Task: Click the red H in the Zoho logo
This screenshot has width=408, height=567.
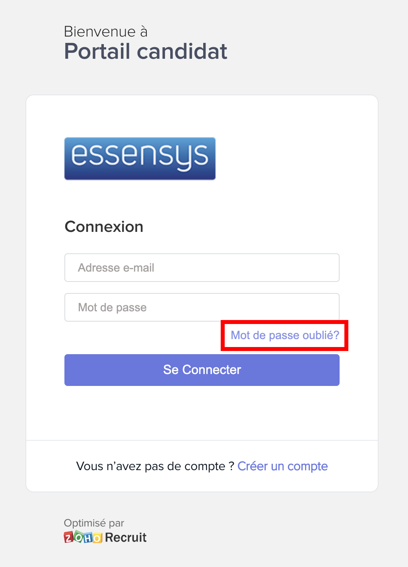Action: (x=88, y=538)
